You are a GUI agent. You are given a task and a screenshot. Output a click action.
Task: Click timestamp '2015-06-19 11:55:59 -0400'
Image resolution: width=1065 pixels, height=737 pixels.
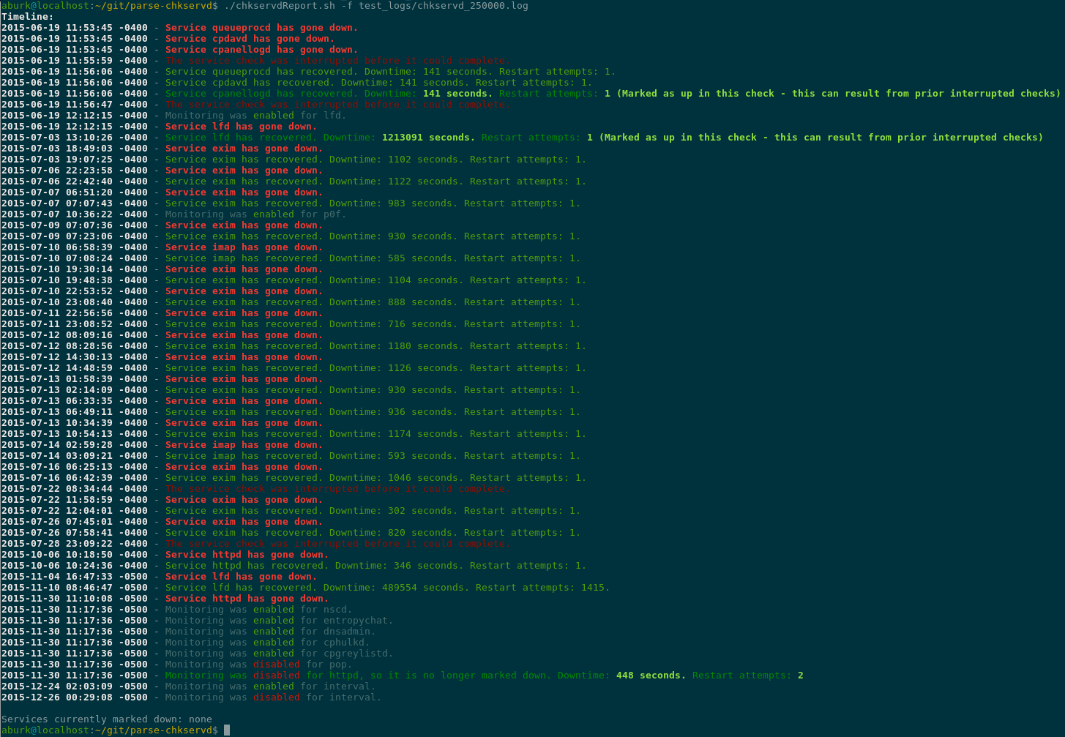(x=75, y=61)
